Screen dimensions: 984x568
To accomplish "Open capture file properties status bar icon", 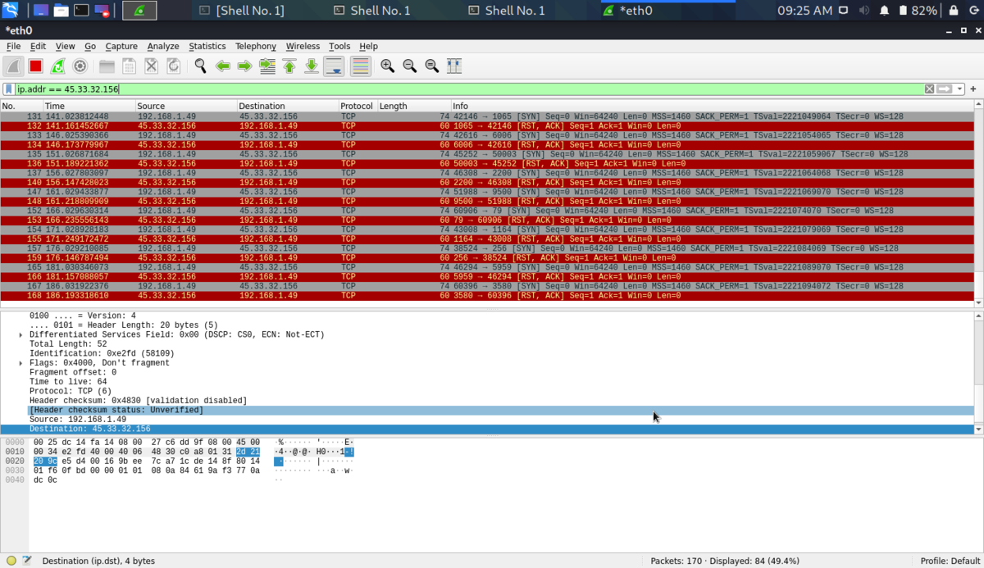I will click(x=27, y=561).
